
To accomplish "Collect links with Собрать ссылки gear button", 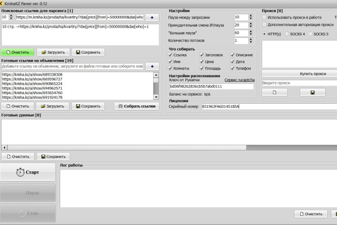I will (137, 106).
